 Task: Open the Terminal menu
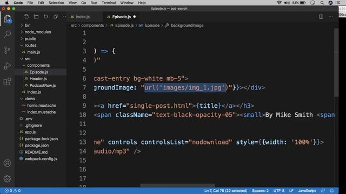coord(109,3)
